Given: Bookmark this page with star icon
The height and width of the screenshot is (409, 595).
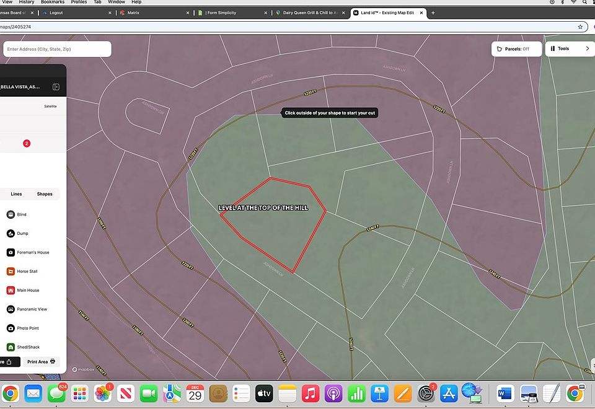Looking at the screenshot, I should pyautogui.click(x=580, y=27).
